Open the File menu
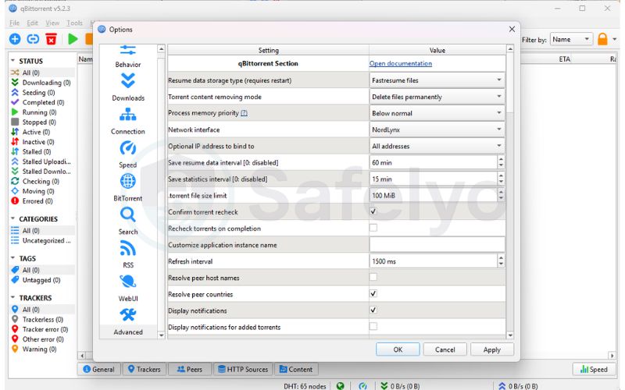 click(x=14, y=23)
